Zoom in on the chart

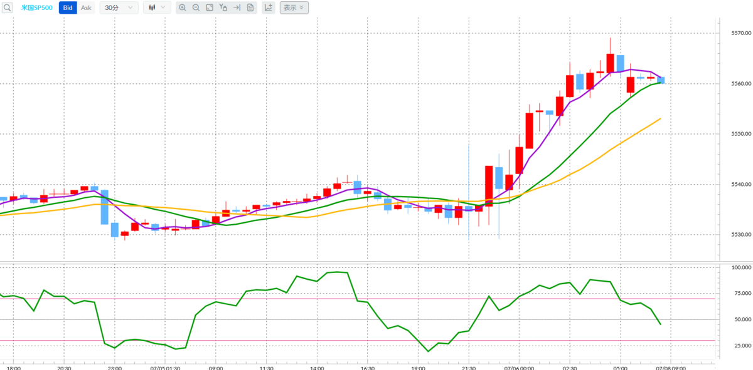[x=183, y=8]
